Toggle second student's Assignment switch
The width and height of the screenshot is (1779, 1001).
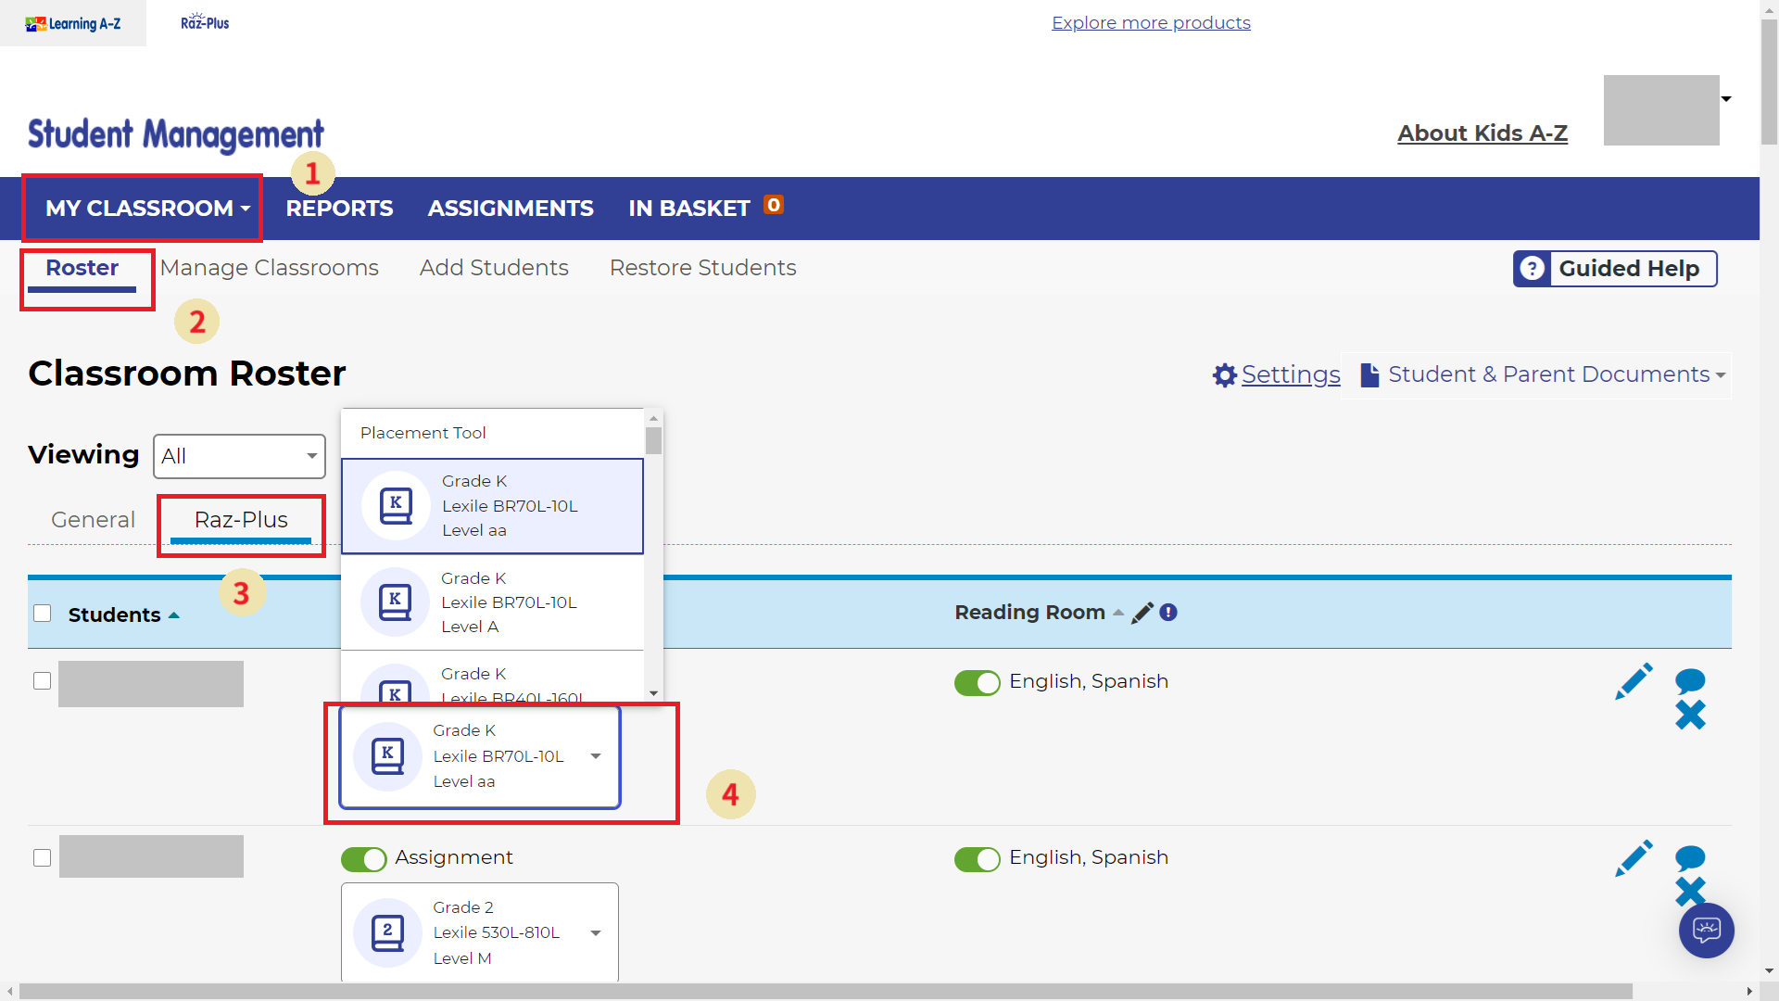coord(364,859)
